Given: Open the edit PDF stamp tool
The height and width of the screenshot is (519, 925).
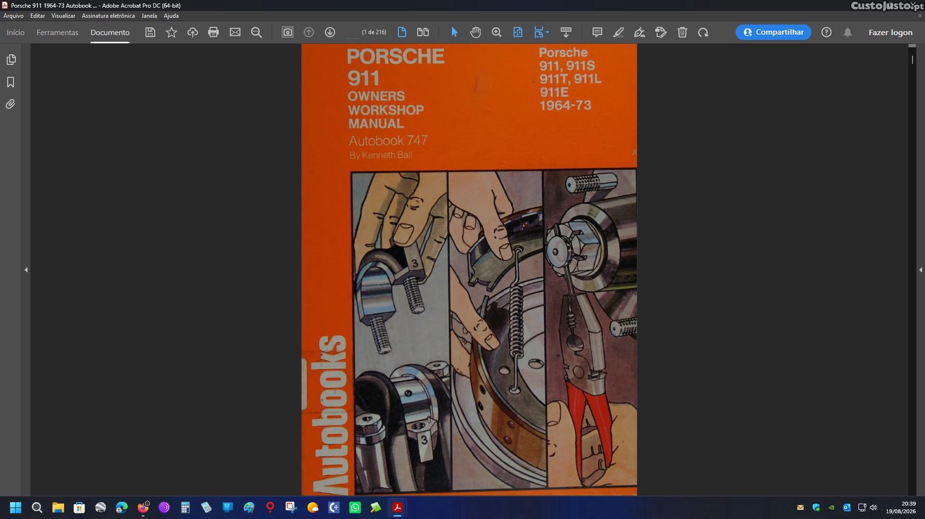Looking at the screenshot, I should click(661, 32).
